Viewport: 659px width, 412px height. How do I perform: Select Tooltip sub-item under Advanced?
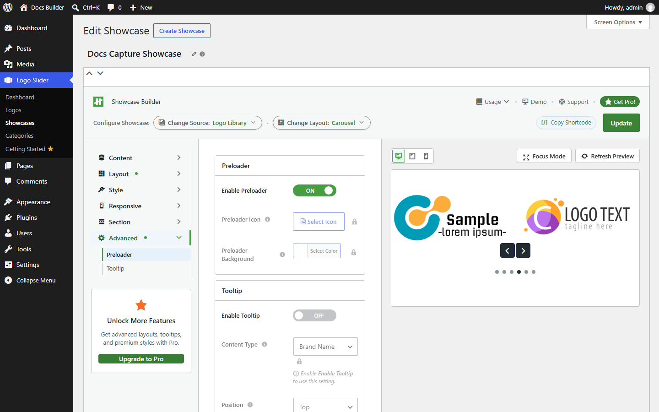tap(115, 268)
